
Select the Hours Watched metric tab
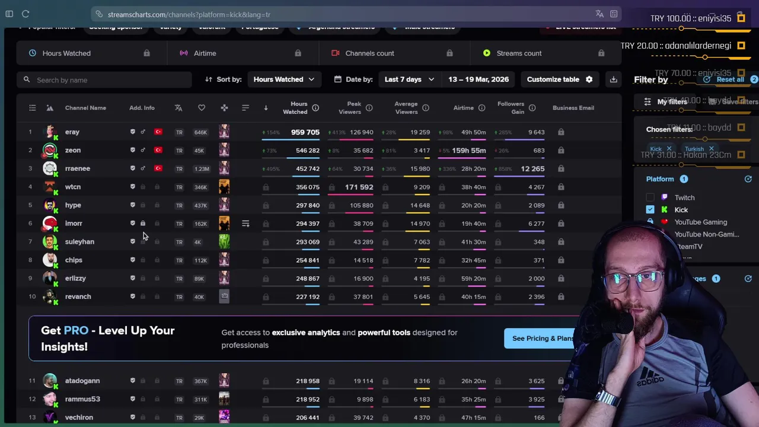click(91, 53)
